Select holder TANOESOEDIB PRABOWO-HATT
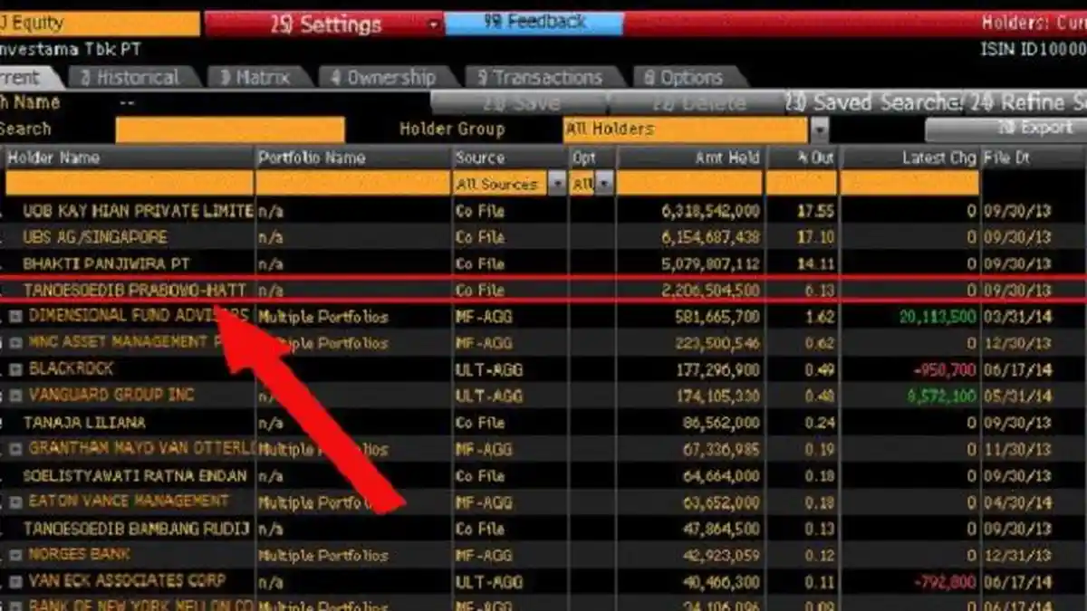Screen dimensions: 1087x611 (134, 291)
